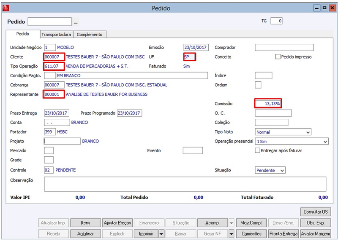Click the Evento input field
The height and width of the screenshot is (241, 338).
193,150
